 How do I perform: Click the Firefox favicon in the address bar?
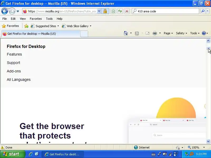click(25, 11)
